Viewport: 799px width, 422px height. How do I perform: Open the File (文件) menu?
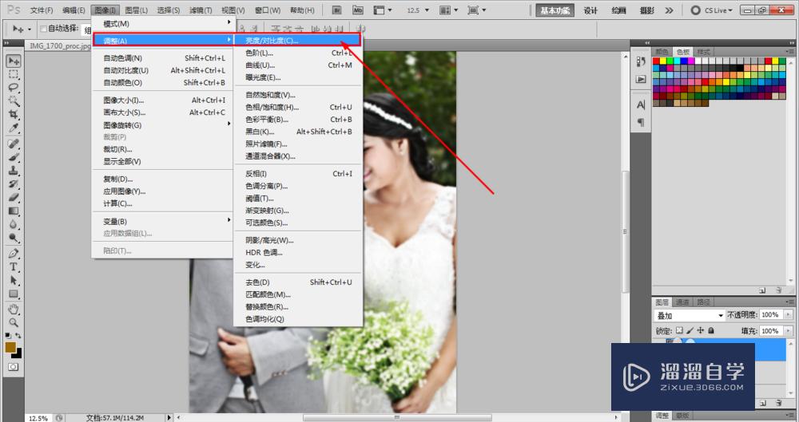click(42, 10)
